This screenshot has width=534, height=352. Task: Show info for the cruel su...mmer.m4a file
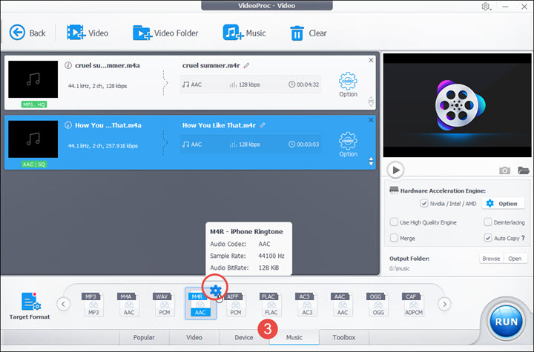[68, 65]
